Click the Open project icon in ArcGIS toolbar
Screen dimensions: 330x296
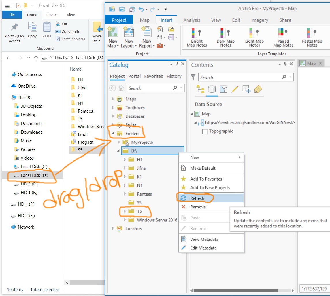tap(122, 9)
